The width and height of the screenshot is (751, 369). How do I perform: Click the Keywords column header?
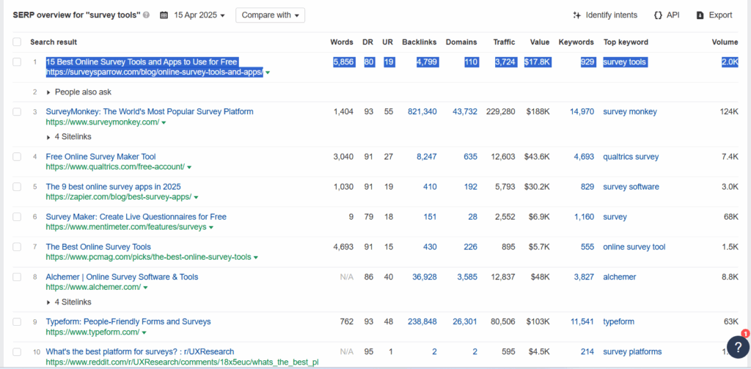(576, 42)
